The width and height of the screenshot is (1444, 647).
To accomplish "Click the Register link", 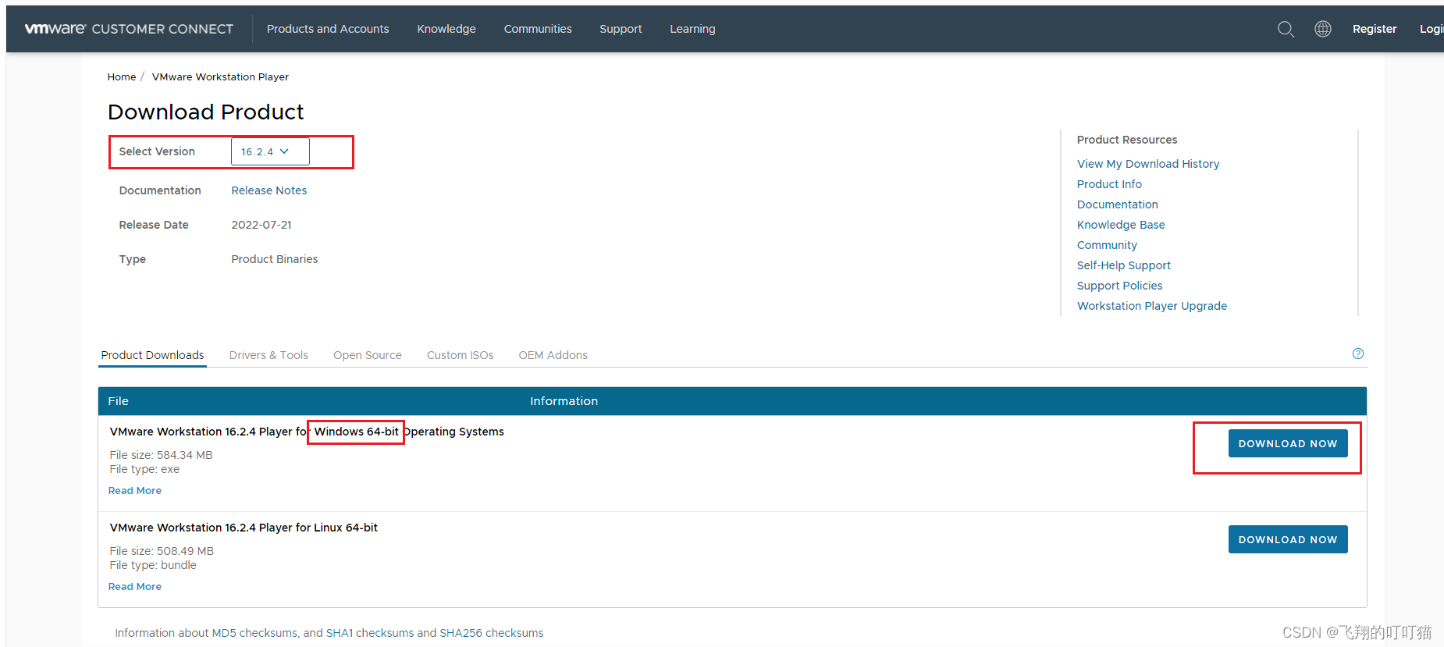I will click(1375, 29).
